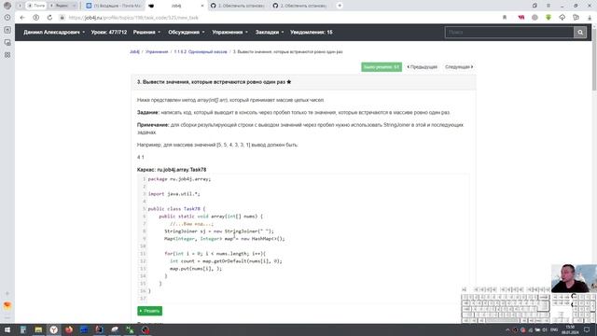
Task: Click the lock icon in the address bar
Action: [62, 18]
